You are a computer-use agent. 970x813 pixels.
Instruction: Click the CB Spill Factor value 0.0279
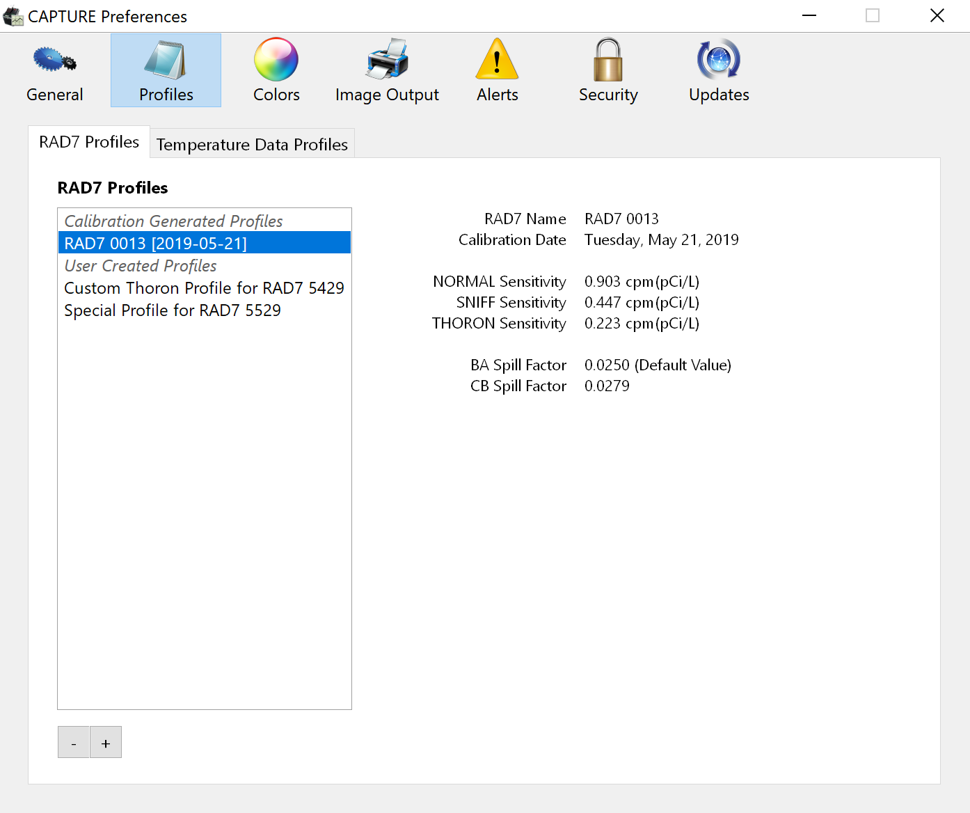click(607, 386)
